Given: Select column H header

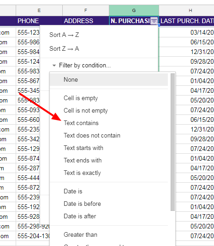Looking at the screenshot, I should pos(187,11).
